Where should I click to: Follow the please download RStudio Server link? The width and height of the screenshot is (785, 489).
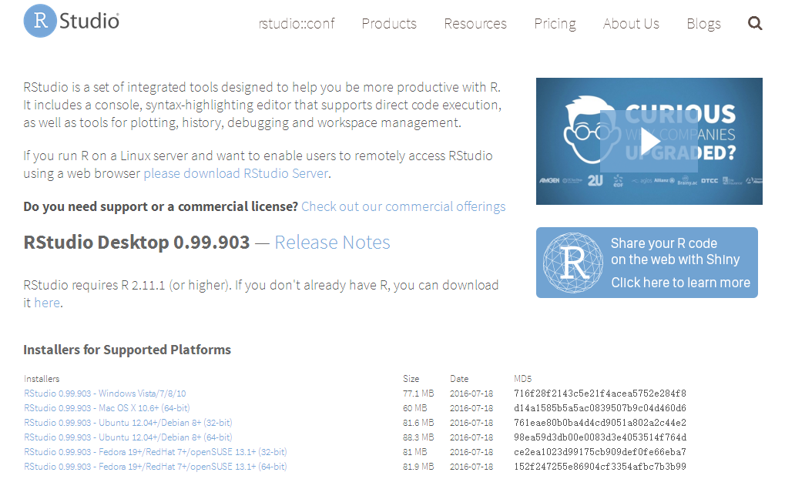coord(236,173)
